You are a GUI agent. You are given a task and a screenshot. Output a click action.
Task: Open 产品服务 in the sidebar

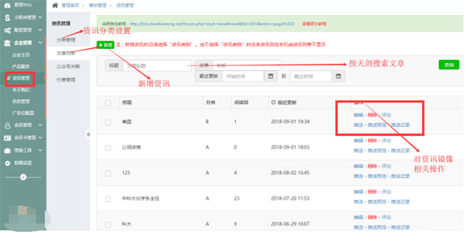coord(21,67)
